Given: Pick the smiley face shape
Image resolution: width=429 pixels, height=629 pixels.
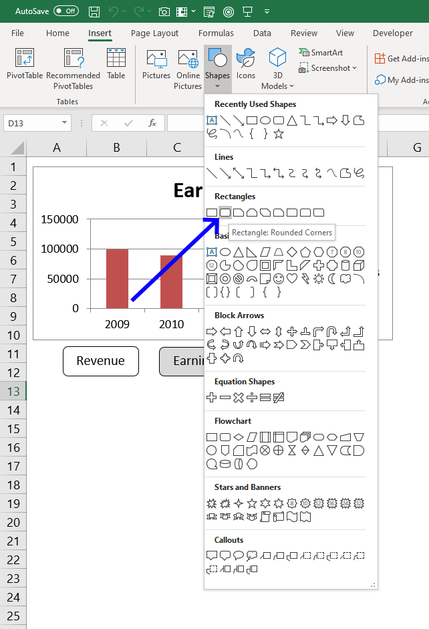Looking at the screenshot, I should coord(279,278).
